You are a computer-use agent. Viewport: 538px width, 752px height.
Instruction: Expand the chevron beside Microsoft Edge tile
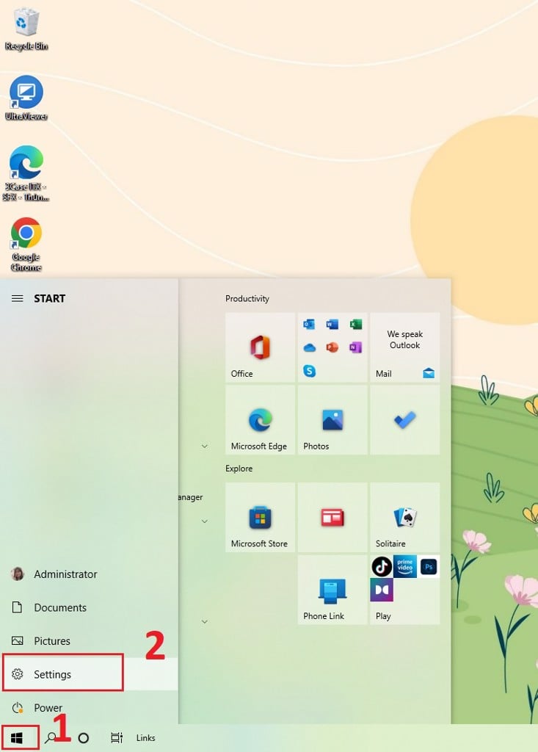click(205, 446)
